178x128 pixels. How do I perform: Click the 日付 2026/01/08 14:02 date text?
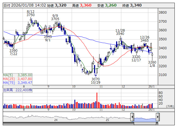25,5
